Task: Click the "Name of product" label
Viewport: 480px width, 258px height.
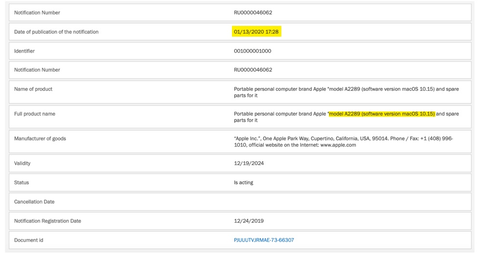Action: 33,89
